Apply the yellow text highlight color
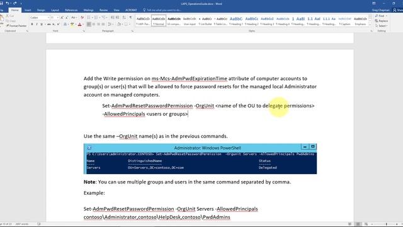This screenshot has height=227, width=403. [x=72, y=24]
